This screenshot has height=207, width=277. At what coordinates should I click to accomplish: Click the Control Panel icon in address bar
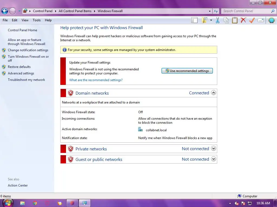click(x=25, y=11)
